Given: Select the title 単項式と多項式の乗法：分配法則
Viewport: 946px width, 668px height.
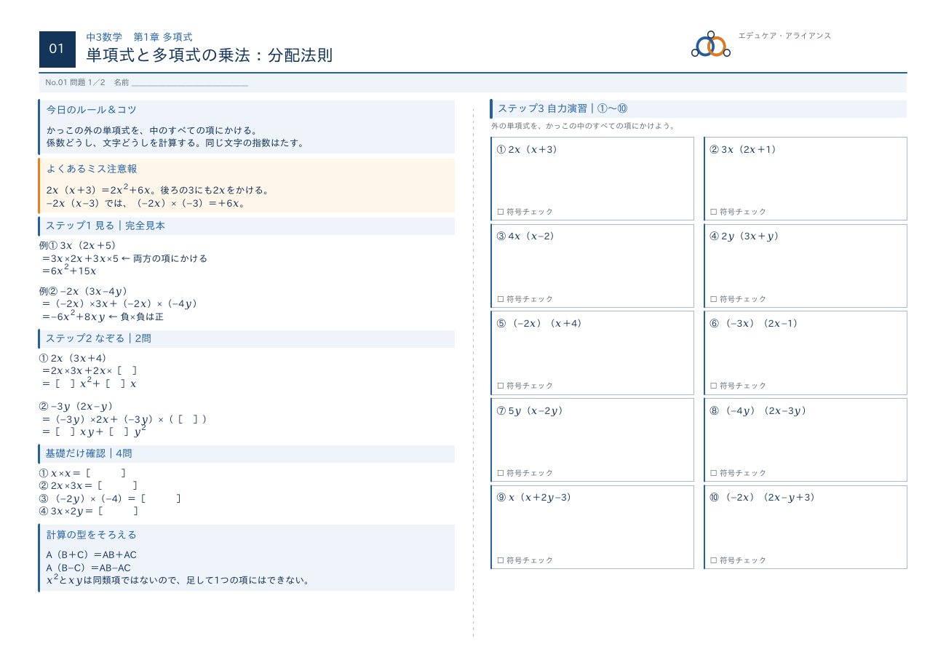Looking at the screenshot, I should [210, 55].
